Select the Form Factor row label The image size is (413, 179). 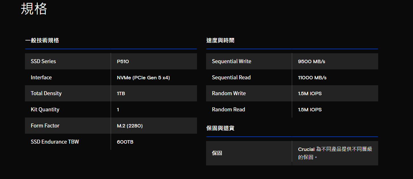coord(45,126)
